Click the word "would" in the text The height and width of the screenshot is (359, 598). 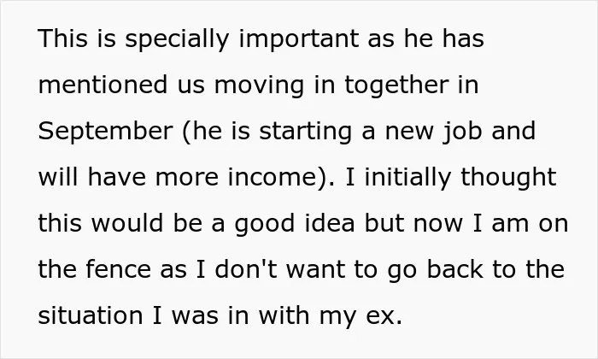127,224
